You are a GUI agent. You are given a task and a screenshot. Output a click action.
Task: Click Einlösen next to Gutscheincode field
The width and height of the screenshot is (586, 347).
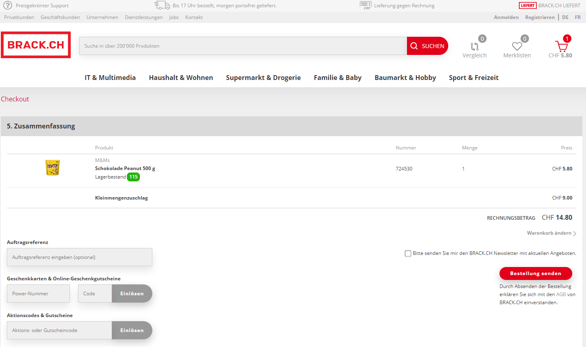132,330
